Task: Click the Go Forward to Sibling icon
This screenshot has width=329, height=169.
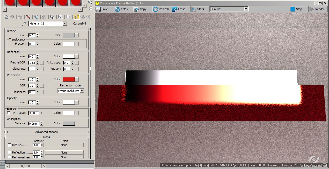Action: point(88,17)
